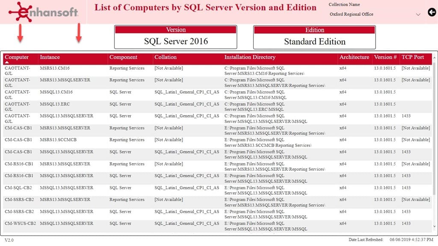Click the MSSQL13.ERC instance cell

(55, 104)
